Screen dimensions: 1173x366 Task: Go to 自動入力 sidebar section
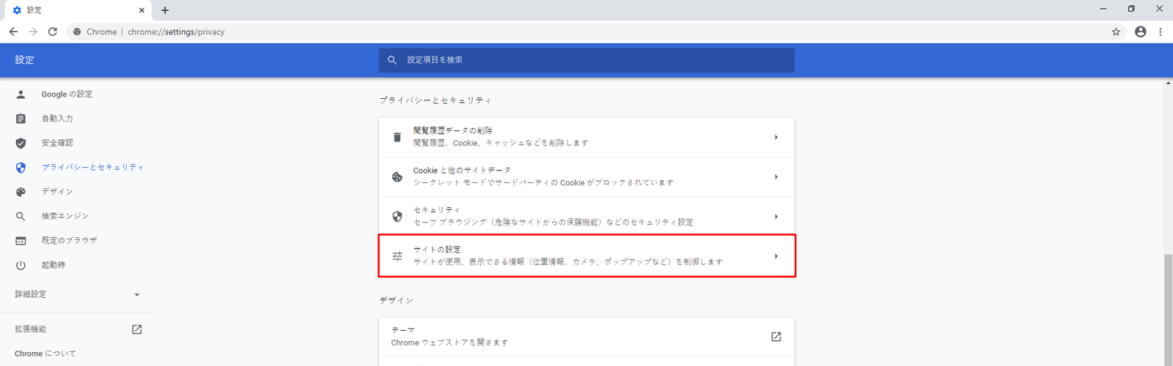[x=57, y=119]
